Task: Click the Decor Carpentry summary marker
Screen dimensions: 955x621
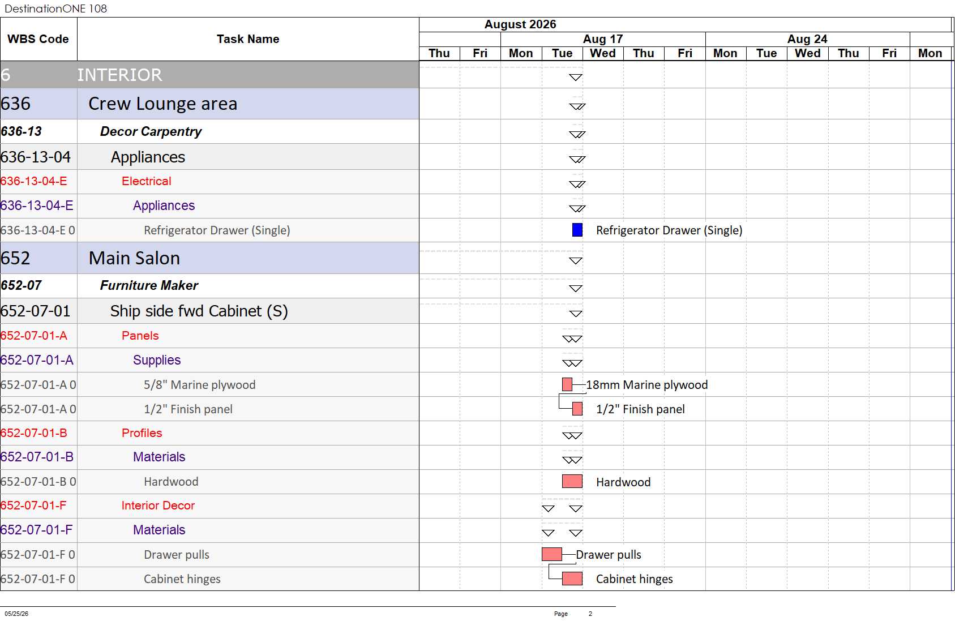Action: [x=577, y=135]
